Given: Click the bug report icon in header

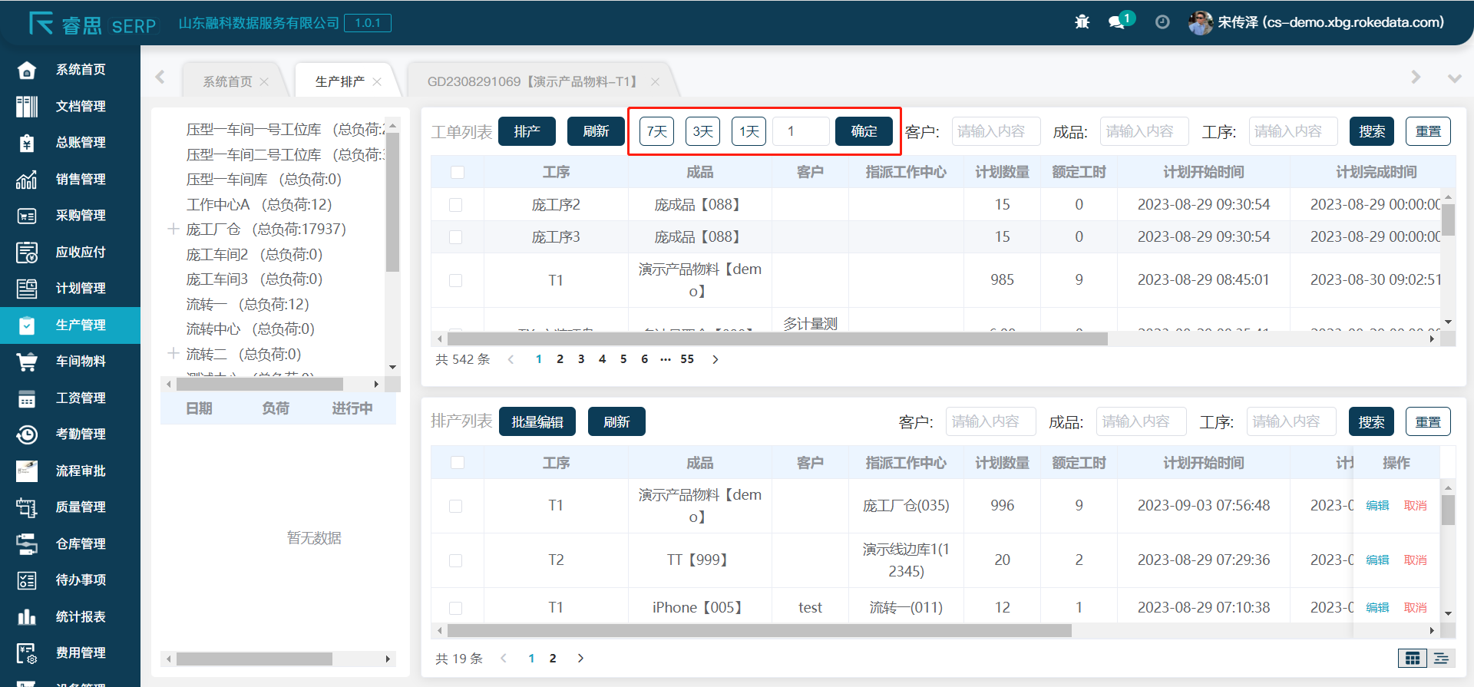Looking at the screenshot, I should coord(1082,22).
